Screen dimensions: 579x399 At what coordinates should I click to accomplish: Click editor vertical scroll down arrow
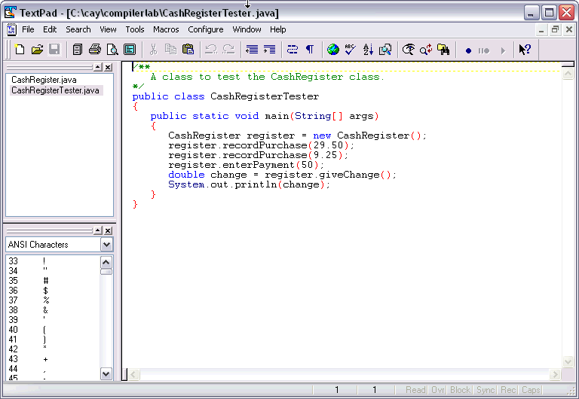(x=568, y=362)
